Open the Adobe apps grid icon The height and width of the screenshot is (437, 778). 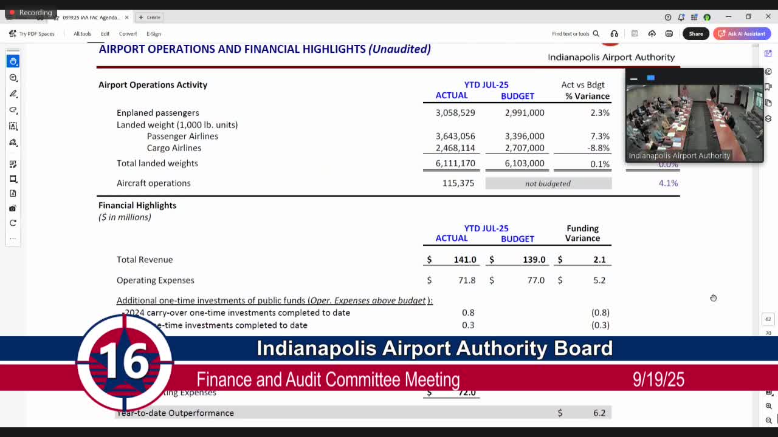point(694,17)
